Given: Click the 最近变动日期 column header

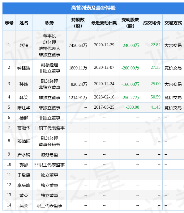Looking at the screenshot, I should [x=104, y=23].
